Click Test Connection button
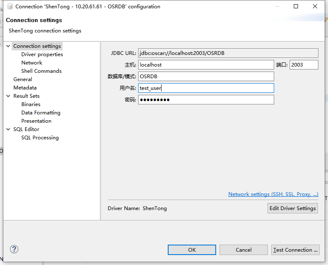328x265 pixels. click(295, 250)
